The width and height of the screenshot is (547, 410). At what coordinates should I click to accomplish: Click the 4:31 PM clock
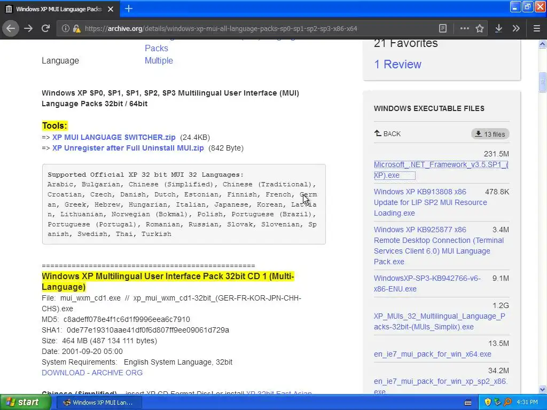click(527, 403)
